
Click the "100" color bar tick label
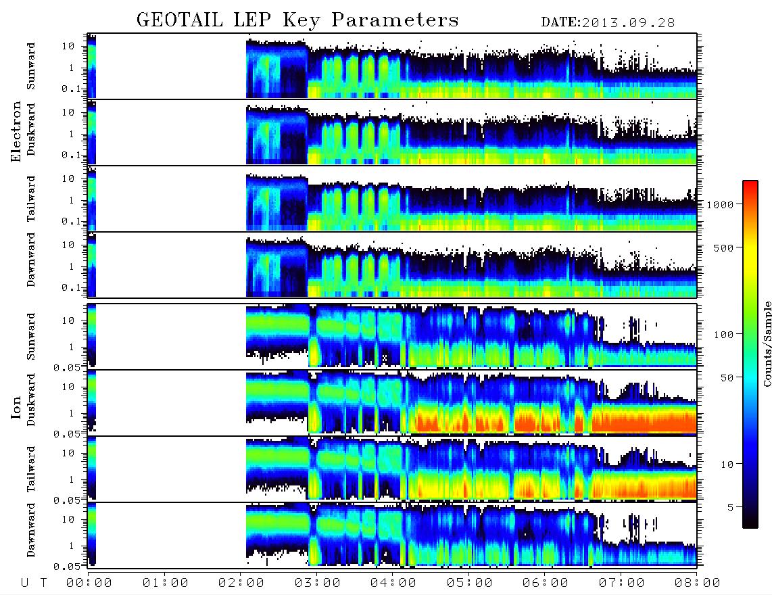click(x=724, y=335)
